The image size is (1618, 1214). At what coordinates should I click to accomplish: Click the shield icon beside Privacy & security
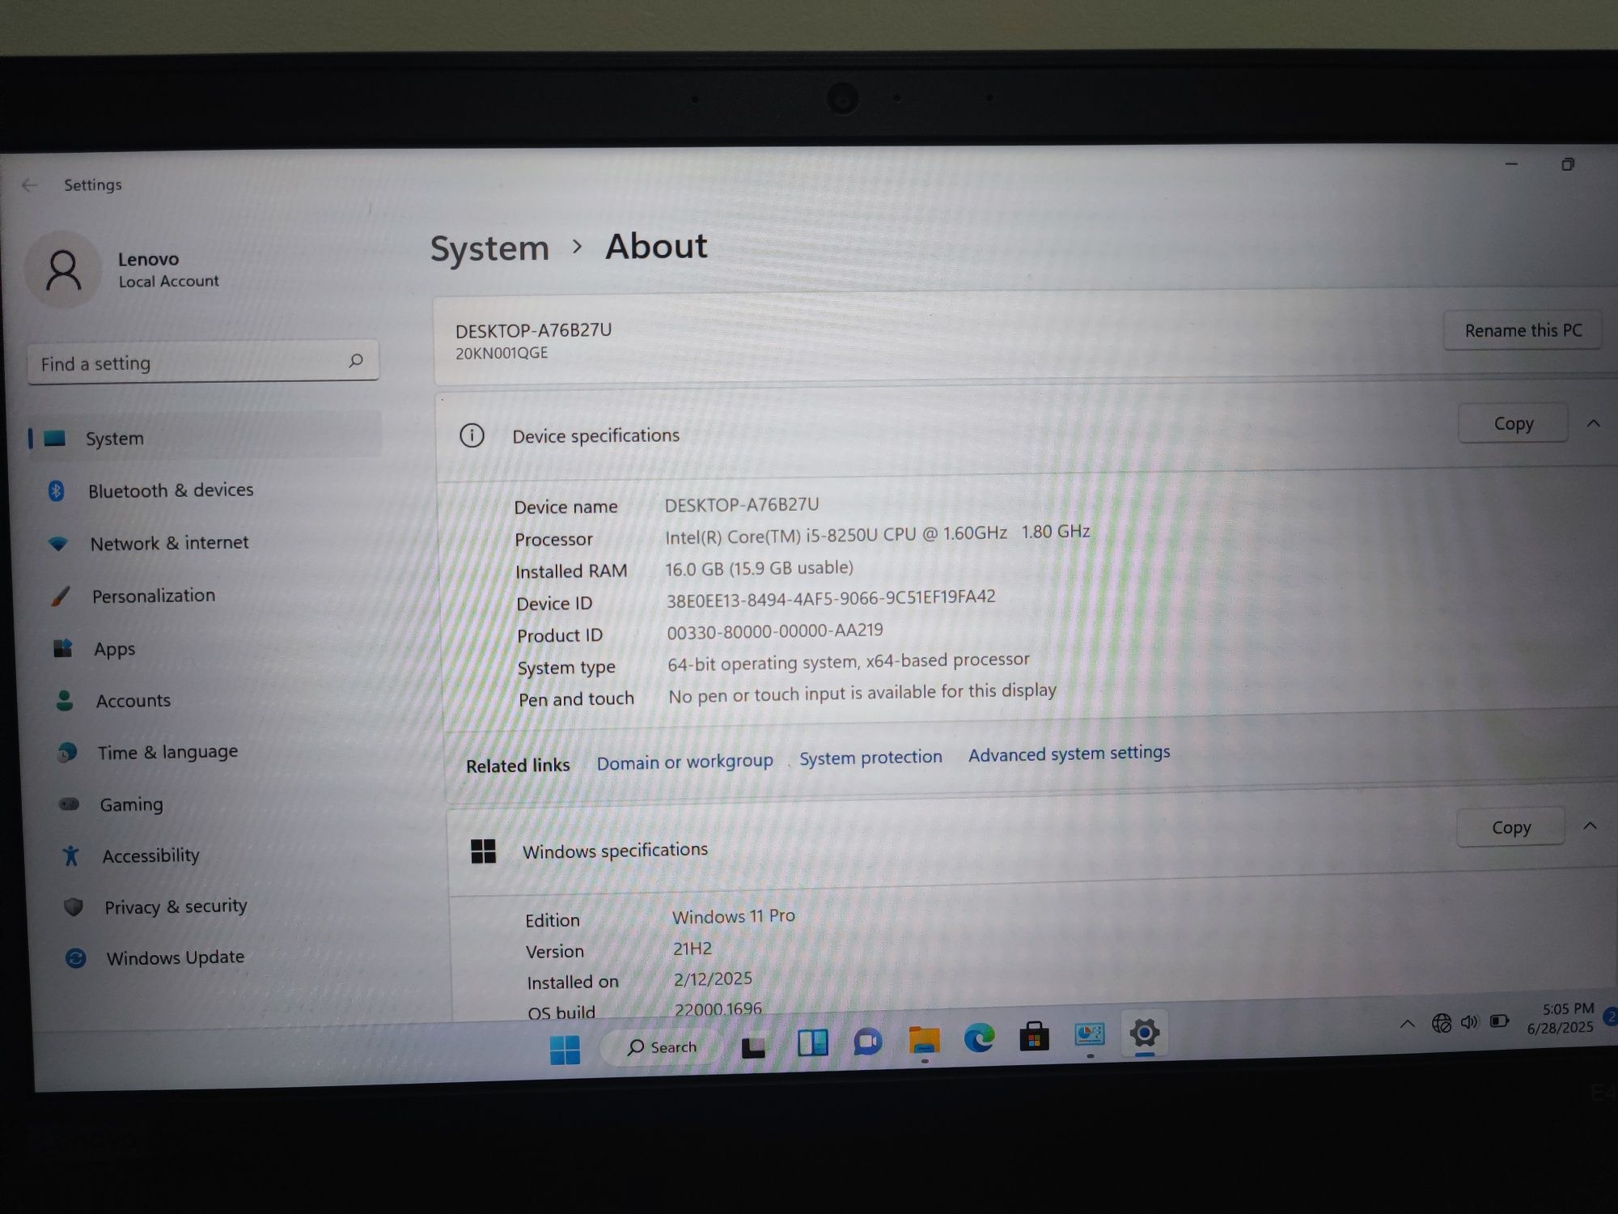point(74,907)
